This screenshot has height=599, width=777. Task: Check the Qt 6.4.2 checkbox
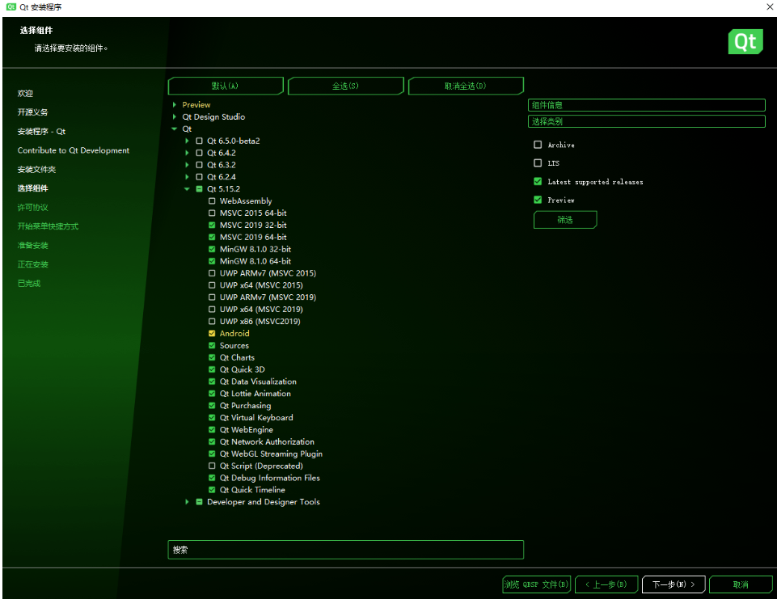tap(199, 153)
